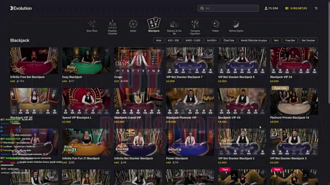Open Speed VIP Blackjack L thumbnail
Screen dimensions: 330x185
(x=86, y=101)
